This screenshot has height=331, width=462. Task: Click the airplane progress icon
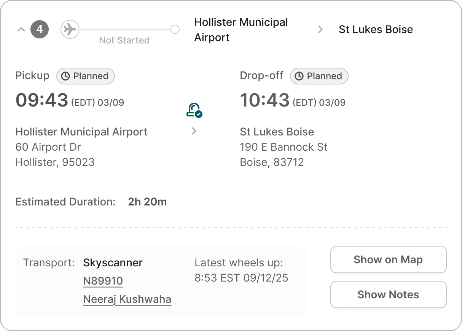click(x=70, y=30)
